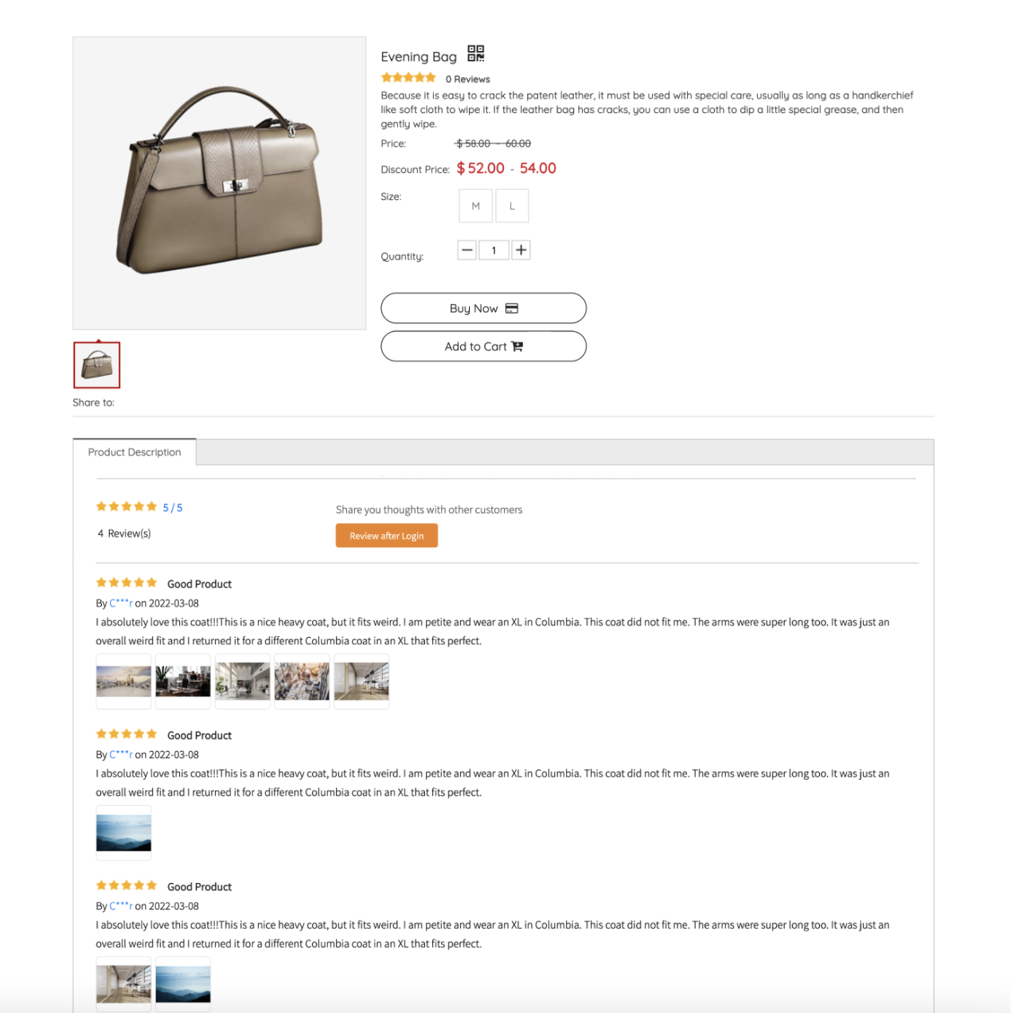Screen dimensions: 1011x1013
Task: Select size L option
Action: pos(512,206)
